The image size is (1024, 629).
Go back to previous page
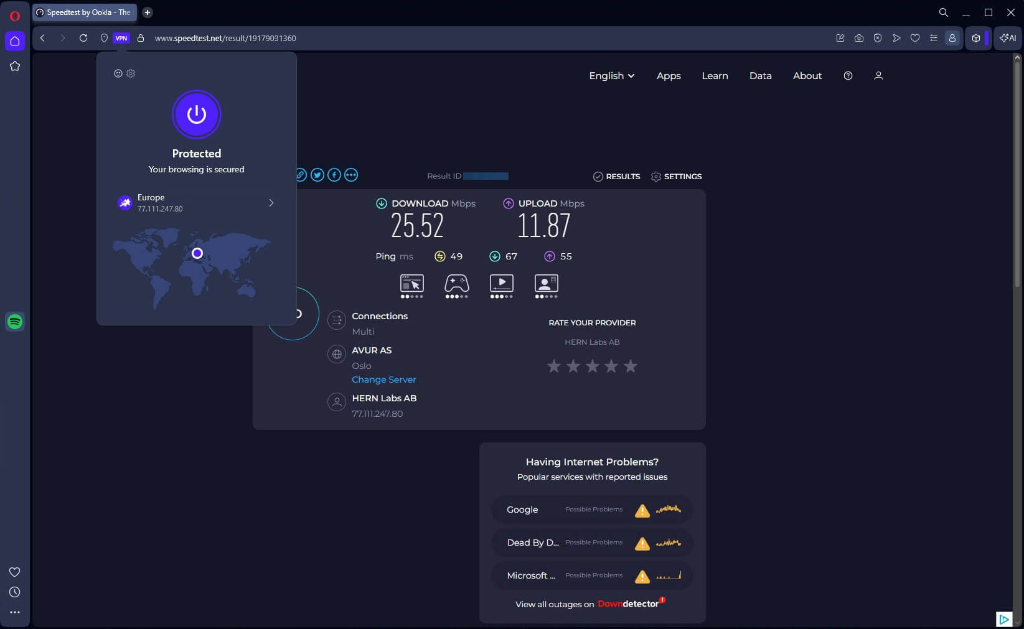[43, 38]
